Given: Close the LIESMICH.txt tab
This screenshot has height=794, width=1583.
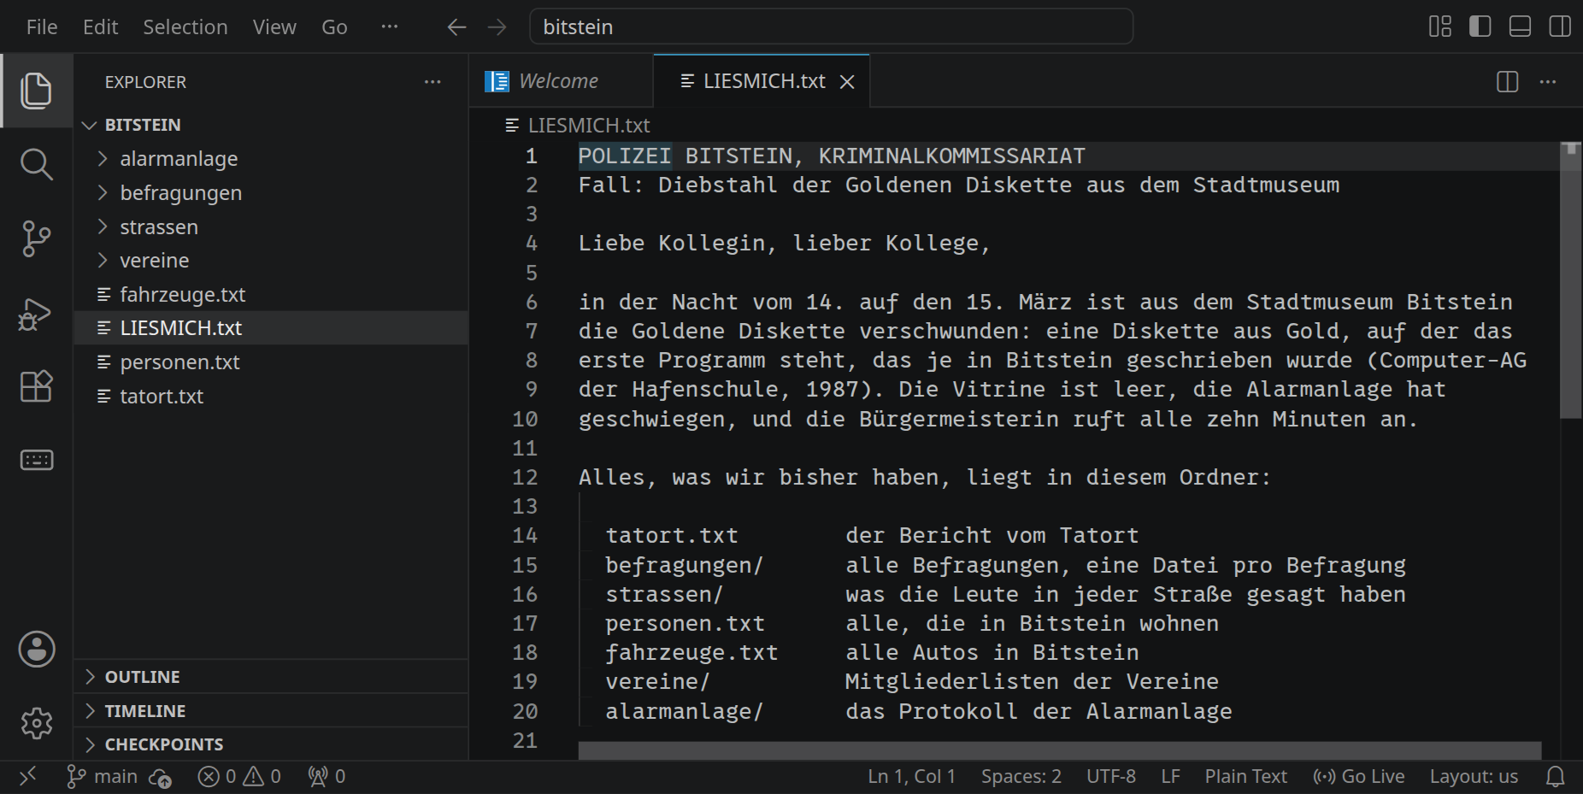Looking at the screenshot, I should [847, 81].
